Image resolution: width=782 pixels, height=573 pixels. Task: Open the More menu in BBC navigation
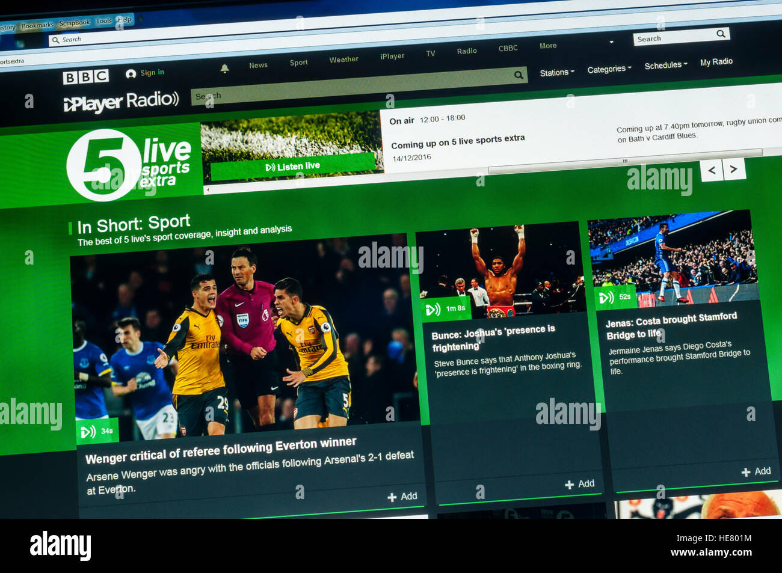click(x=548, y=46)
